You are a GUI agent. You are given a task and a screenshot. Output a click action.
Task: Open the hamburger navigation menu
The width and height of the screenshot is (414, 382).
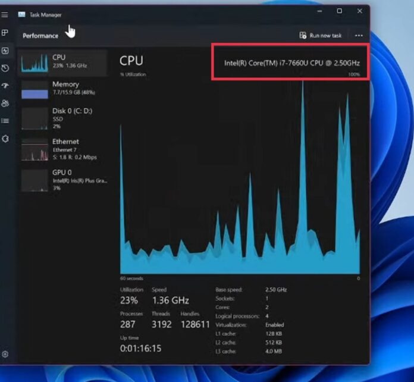point(5,14)
